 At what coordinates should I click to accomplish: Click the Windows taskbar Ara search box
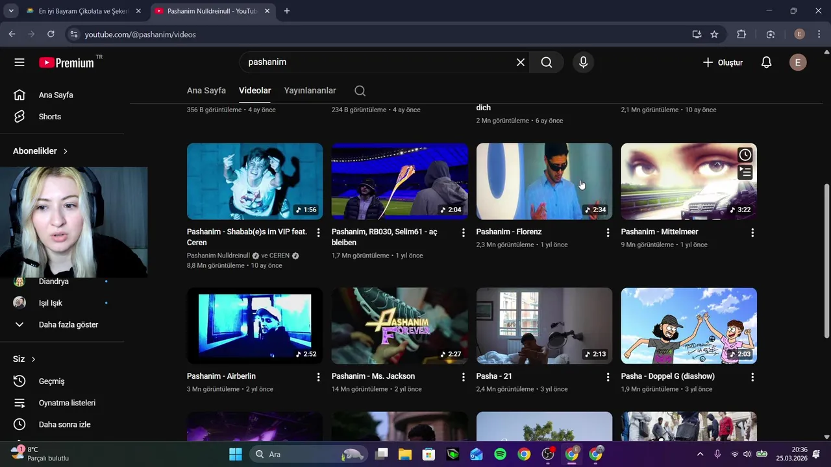[308, 454]
